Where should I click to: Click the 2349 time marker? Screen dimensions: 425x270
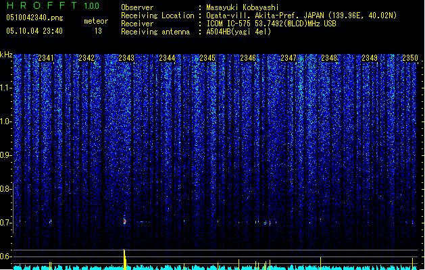pyautogui.click(x=370, y=58)
